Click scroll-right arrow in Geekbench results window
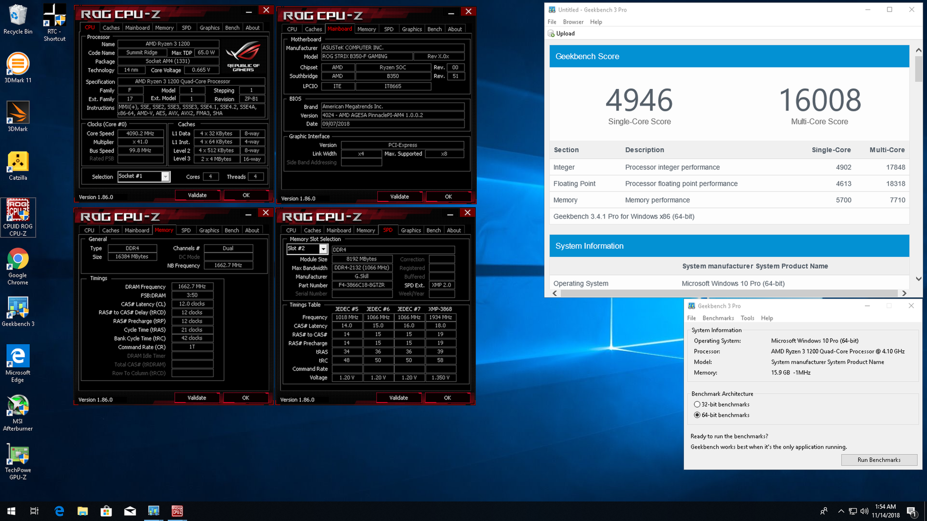The image size is (927, 521). pos(904,293)
